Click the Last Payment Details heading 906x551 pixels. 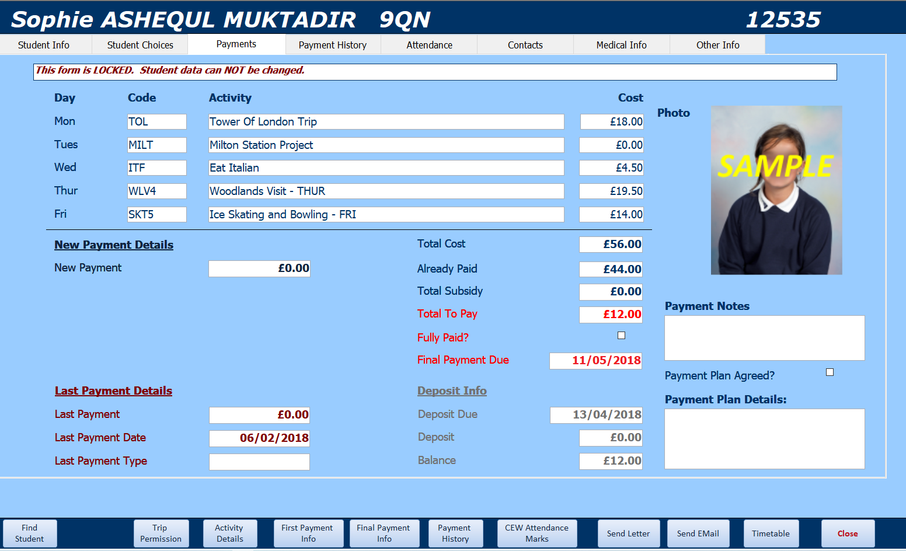(x=113, y=390)
